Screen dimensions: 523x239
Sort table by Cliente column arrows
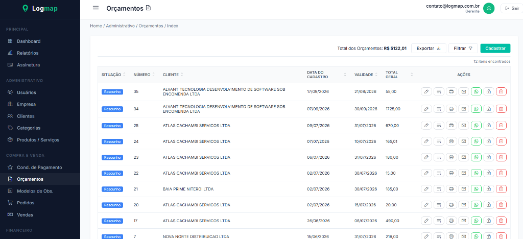(x=182, y=75)
